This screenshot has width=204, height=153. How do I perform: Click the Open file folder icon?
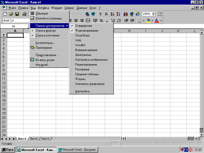click(11, 14)
